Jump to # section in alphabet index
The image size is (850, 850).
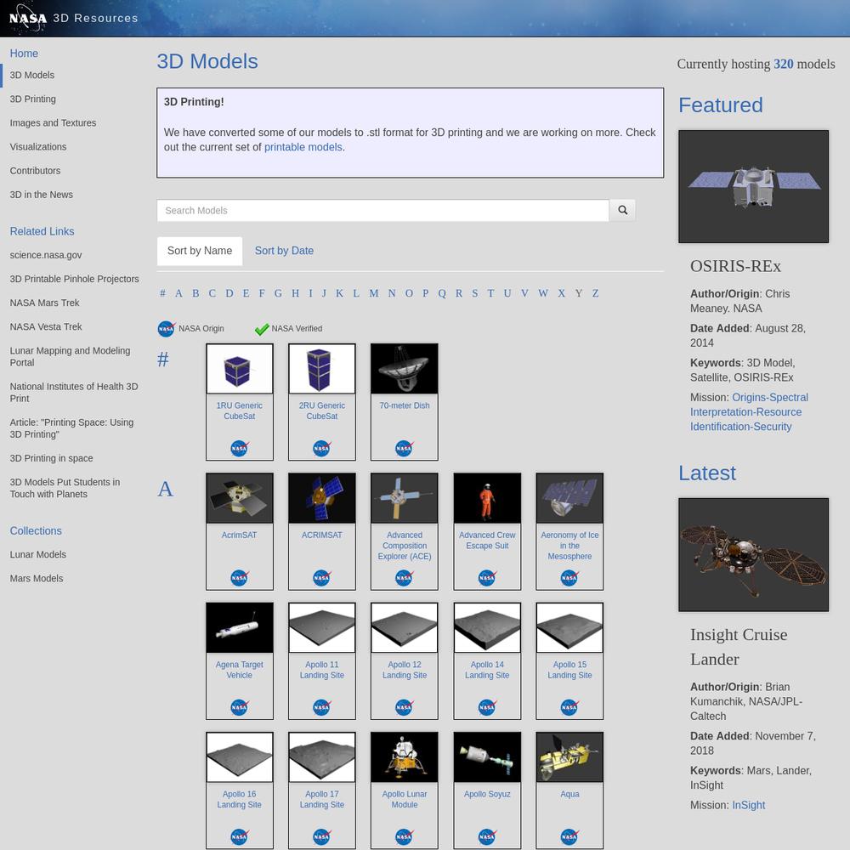(162, 293)
